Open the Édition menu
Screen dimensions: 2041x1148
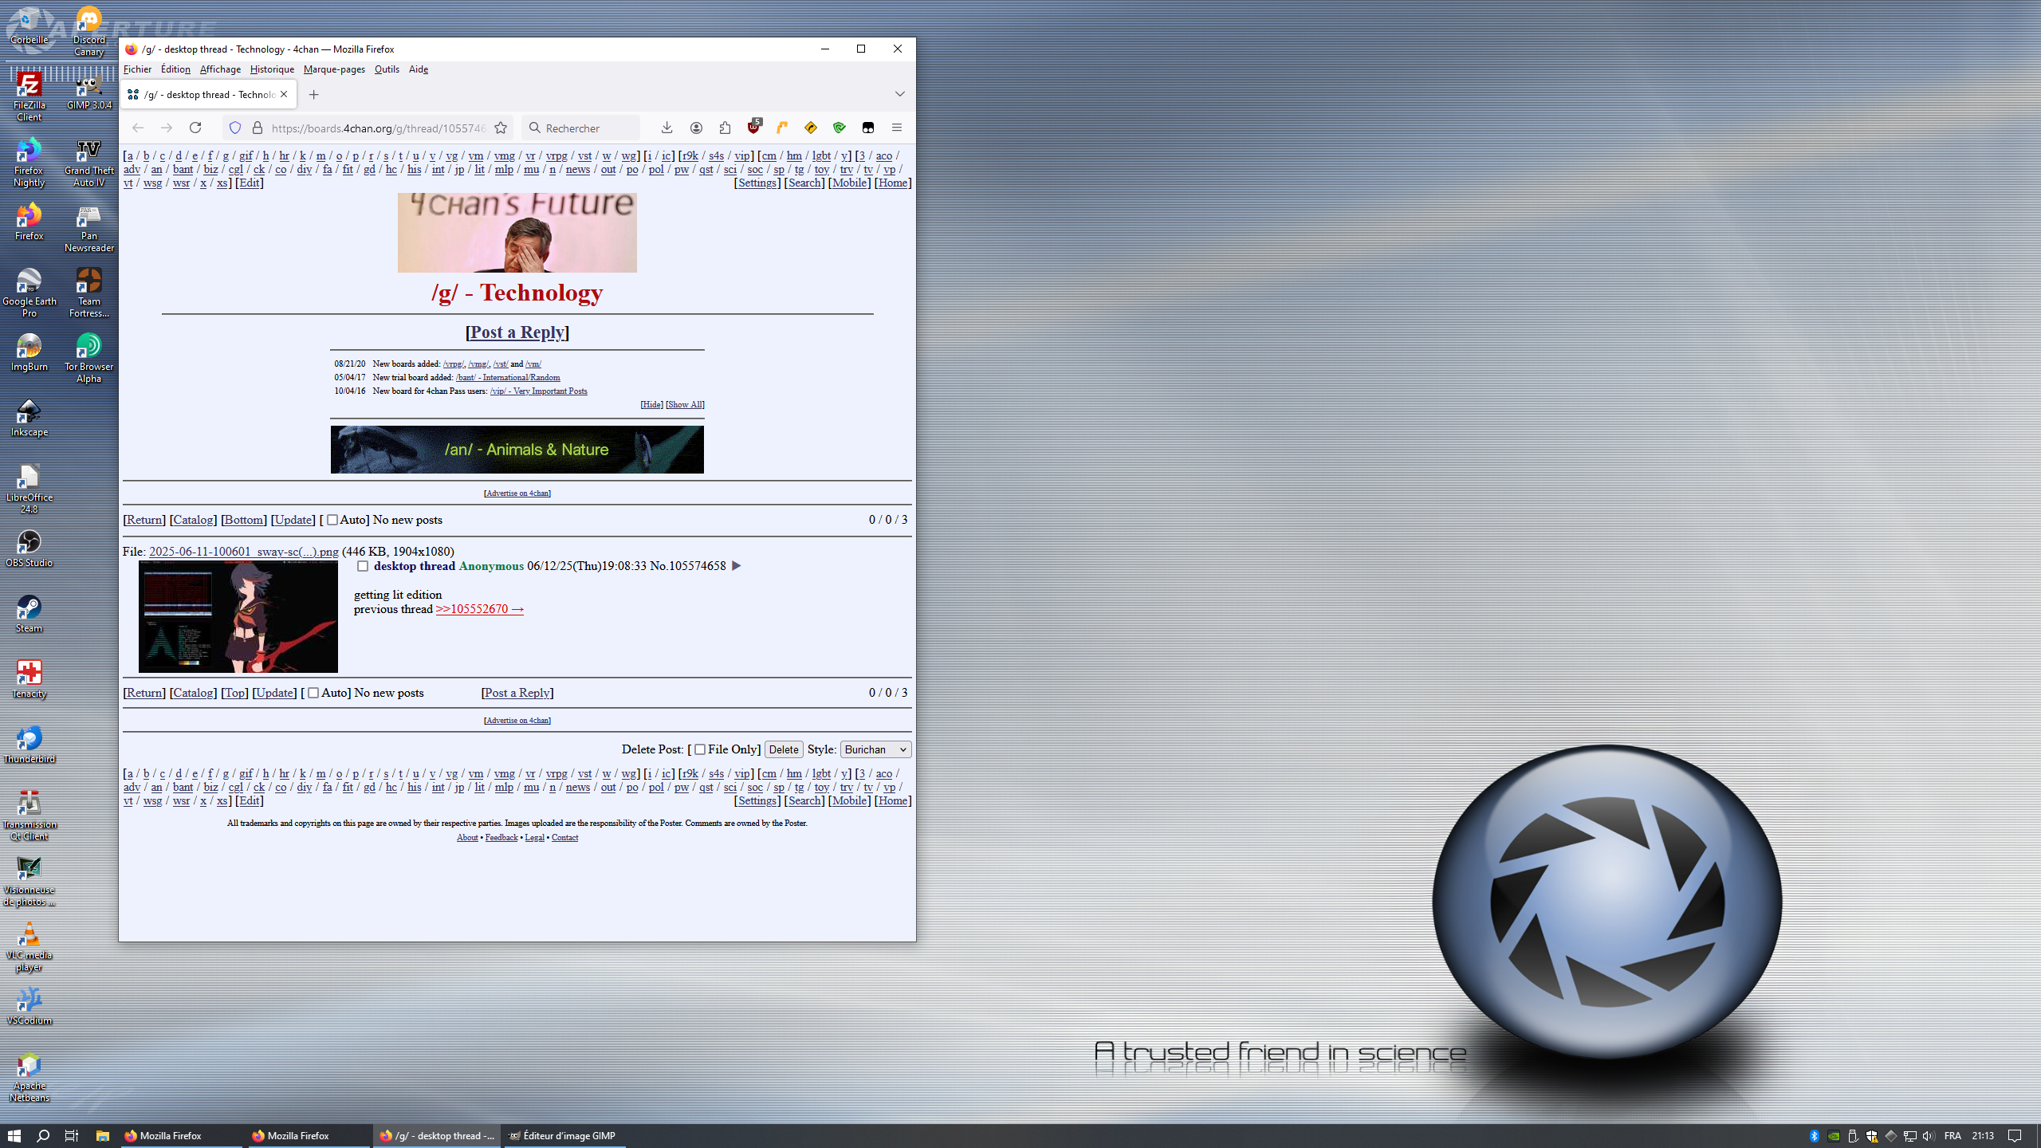click(175, 69)
